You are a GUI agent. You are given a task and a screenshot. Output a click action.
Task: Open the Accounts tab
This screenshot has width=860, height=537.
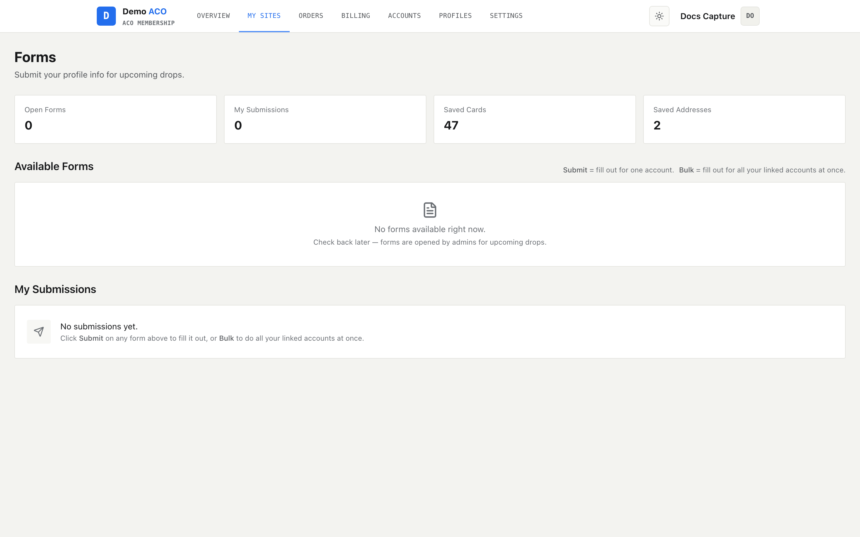coord(404,16)
